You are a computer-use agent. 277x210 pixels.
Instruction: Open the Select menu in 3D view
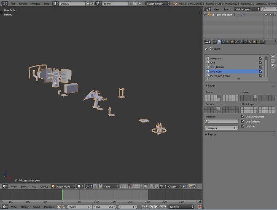[24, 186]
